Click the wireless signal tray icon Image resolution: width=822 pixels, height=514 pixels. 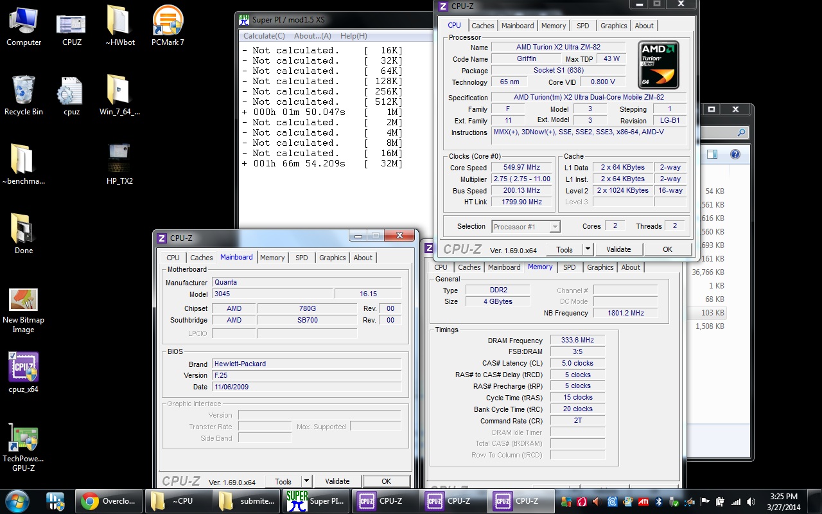[735, 501]
